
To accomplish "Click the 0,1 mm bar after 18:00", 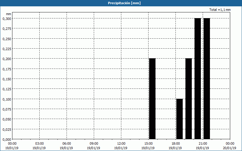I will tap(179, 119).
